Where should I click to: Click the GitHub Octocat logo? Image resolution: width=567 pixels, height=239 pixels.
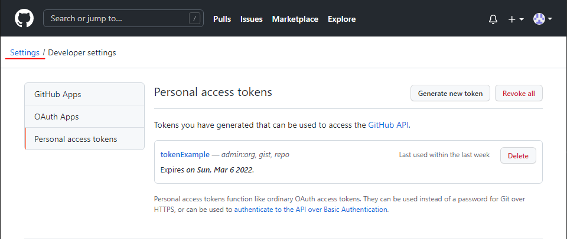tap(24, 18)
